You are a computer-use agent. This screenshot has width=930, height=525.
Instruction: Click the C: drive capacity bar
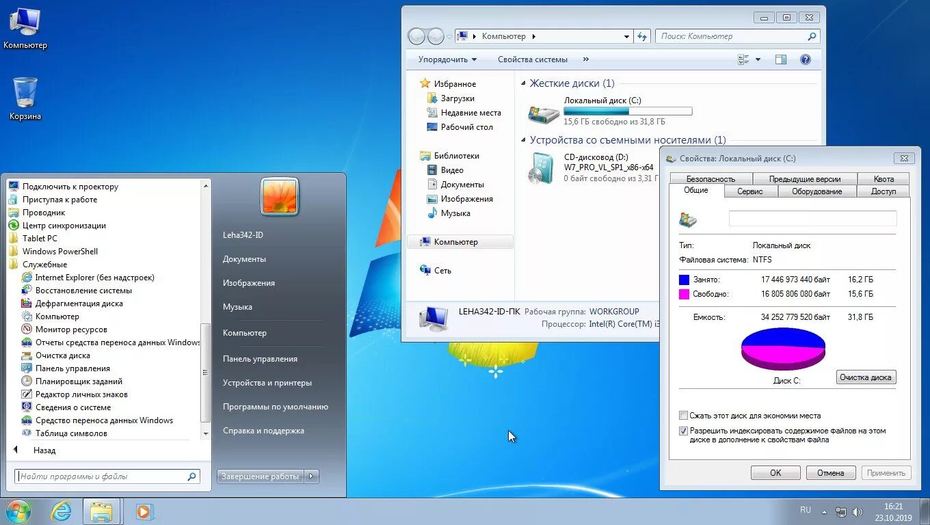(x=628, y=111)
